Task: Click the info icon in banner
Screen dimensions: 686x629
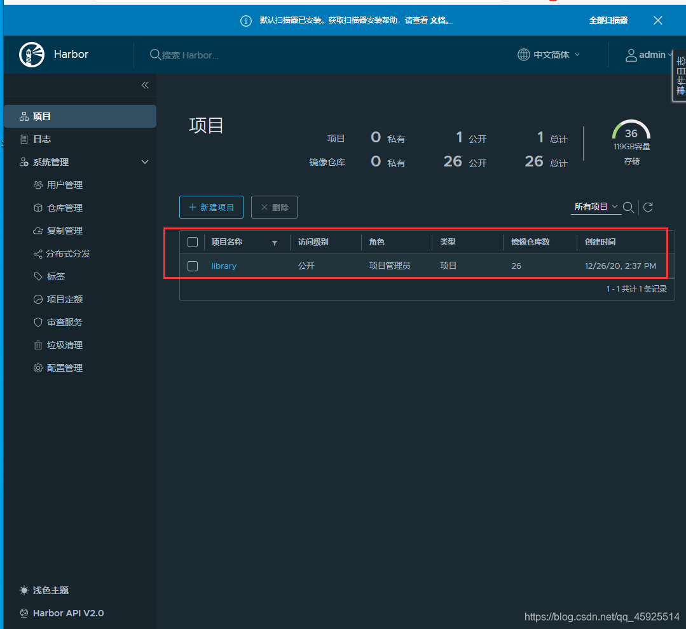Action: [x=246, y=20]
